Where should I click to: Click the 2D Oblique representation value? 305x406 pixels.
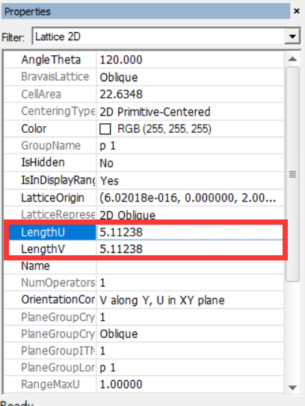point(127,216)
